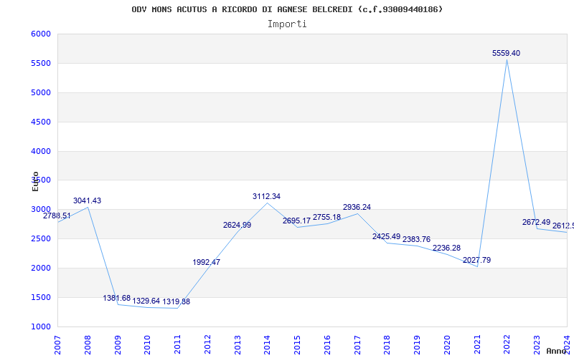Click the x-axis year 2020
Screen dimensions: 574x358
pos(447,345)
